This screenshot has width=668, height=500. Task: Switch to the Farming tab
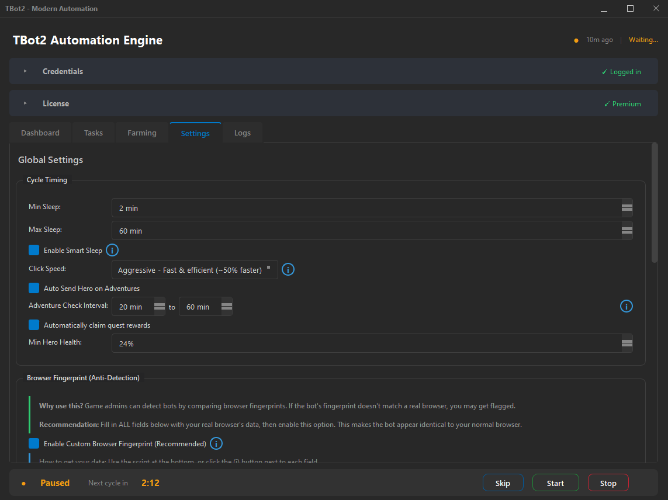coord(142,133)
